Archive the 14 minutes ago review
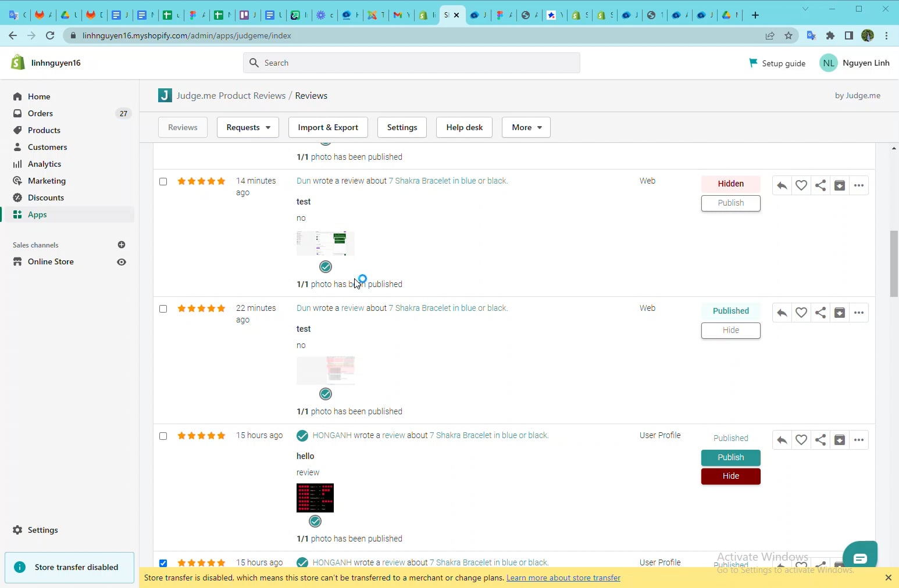 (x=840, y=186)
